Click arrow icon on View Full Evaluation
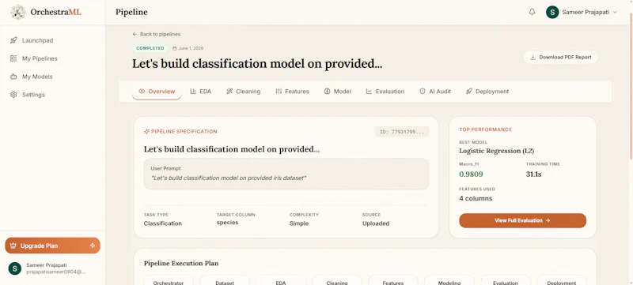633x285 pixels. coord(548,220)
